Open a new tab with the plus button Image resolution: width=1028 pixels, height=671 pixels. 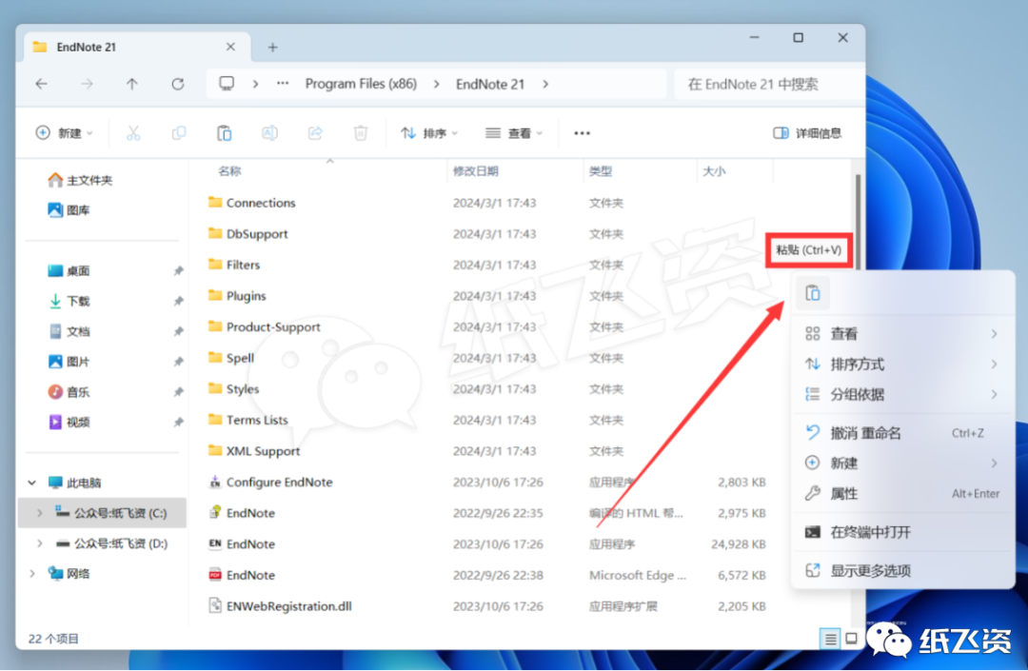tap(273, 48)
